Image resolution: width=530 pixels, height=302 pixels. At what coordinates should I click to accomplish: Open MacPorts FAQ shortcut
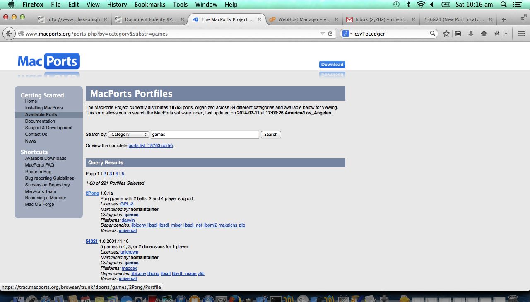pyautogui.click(x=39, y=165)
